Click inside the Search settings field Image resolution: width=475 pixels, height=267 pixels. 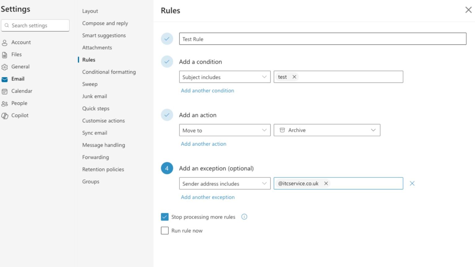[35, 25]
